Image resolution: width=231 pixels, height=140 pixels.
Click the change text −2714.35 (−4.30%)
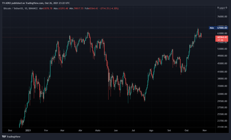tap(109, 8)
